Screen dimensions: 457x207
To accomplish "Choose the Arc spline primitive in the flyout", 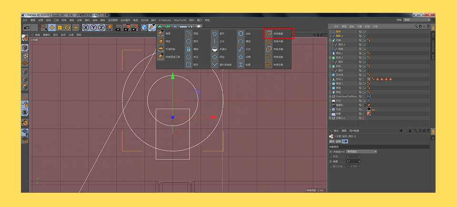I will click(192, 34).
